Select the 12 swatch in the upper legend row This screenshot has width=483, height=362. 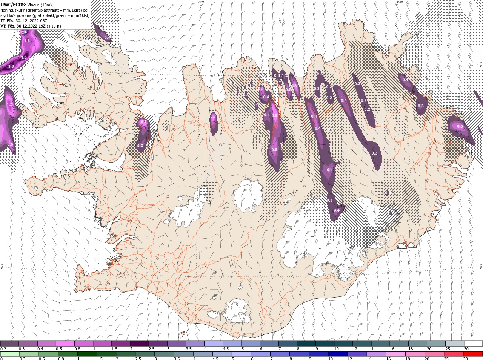(x=362, y=343)
